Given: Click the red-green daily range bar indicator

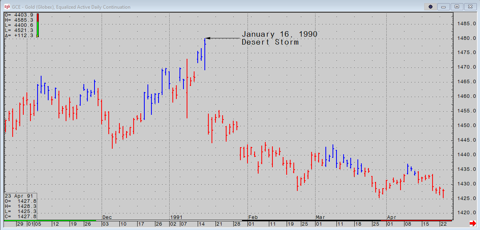Looking at the screenshot, I should (x=38, y=25).
